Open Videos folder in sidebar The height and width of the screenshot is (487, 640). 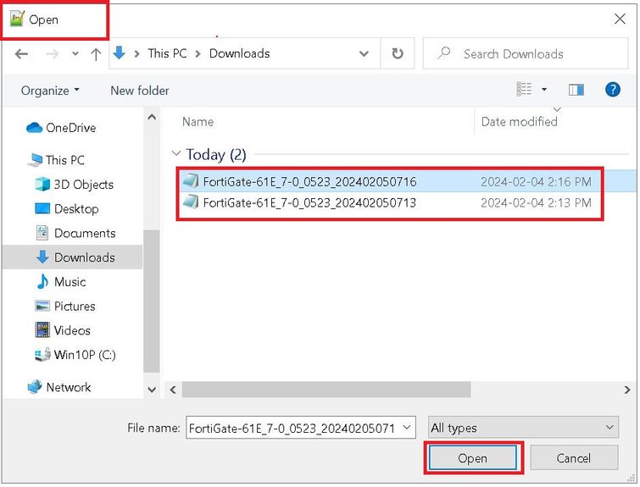pyautogui.click(x=63, y=330)
